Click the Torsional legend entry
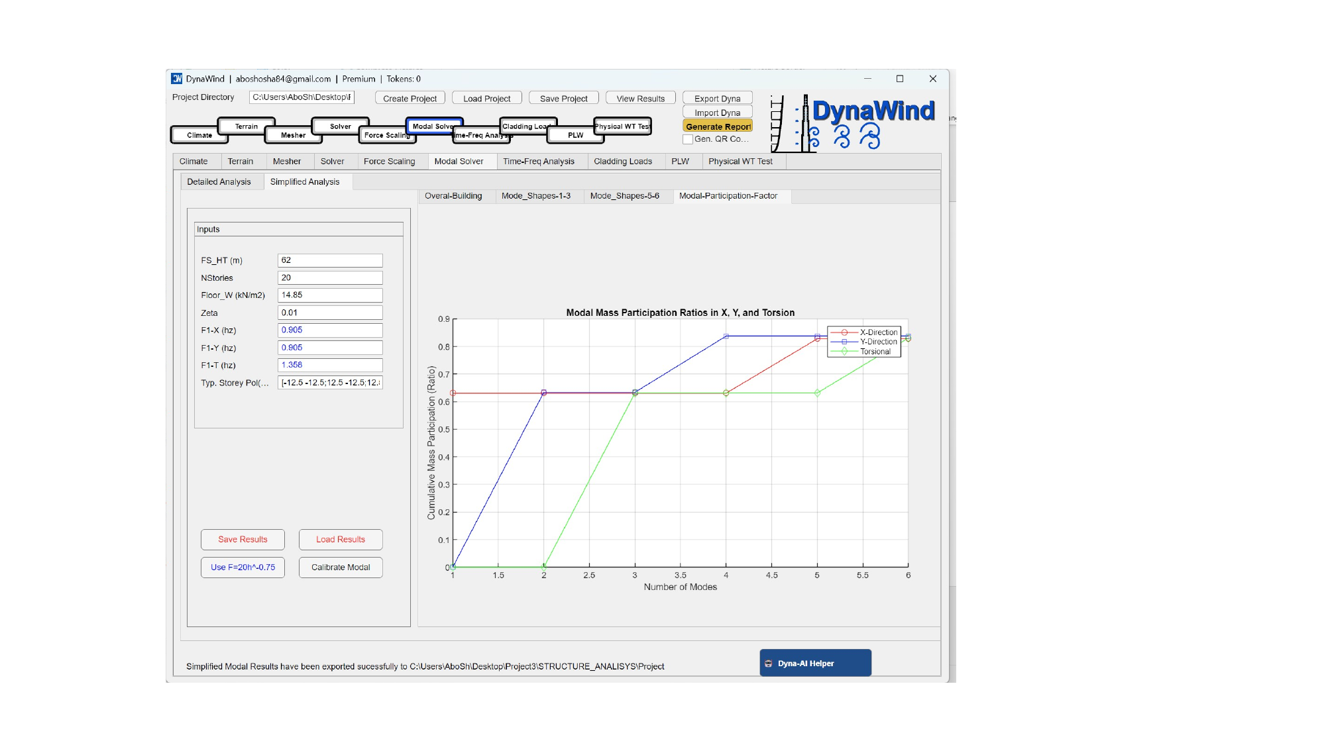Viewport: 1326px width, 745px height. pos(875,352)
